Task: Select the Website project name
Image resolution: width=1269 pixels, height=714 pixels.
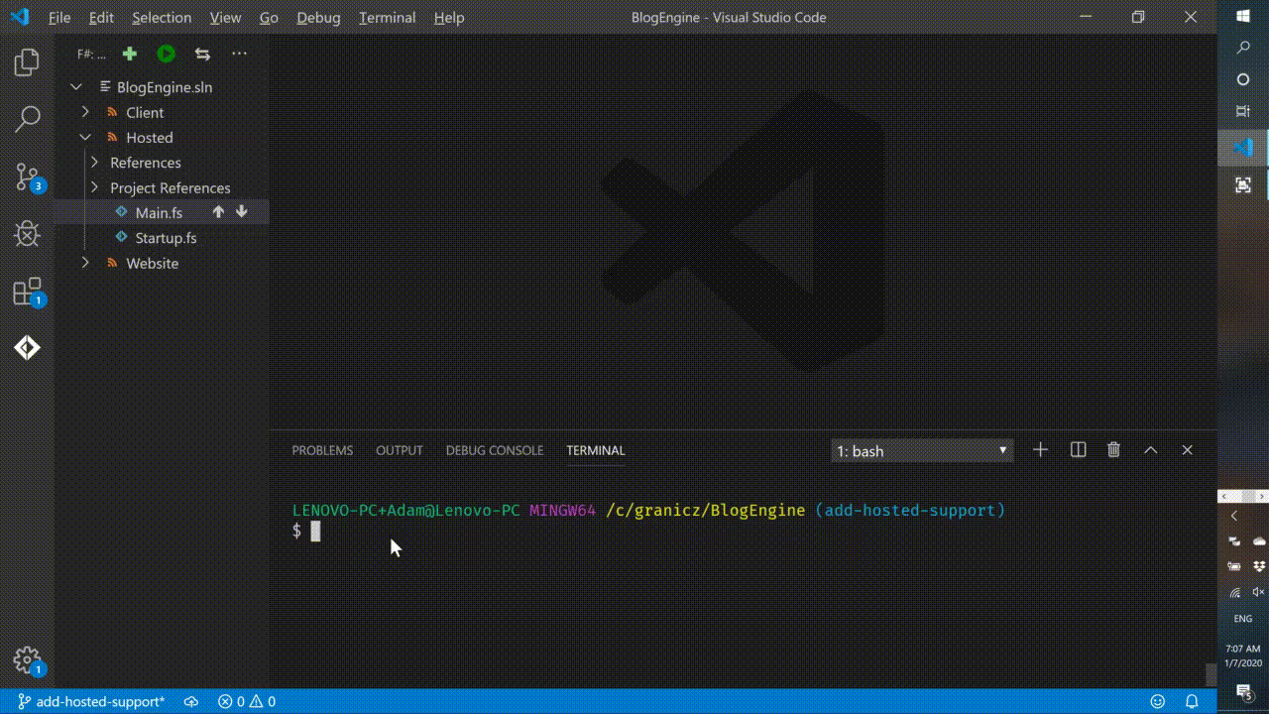Action: (153, 263)
